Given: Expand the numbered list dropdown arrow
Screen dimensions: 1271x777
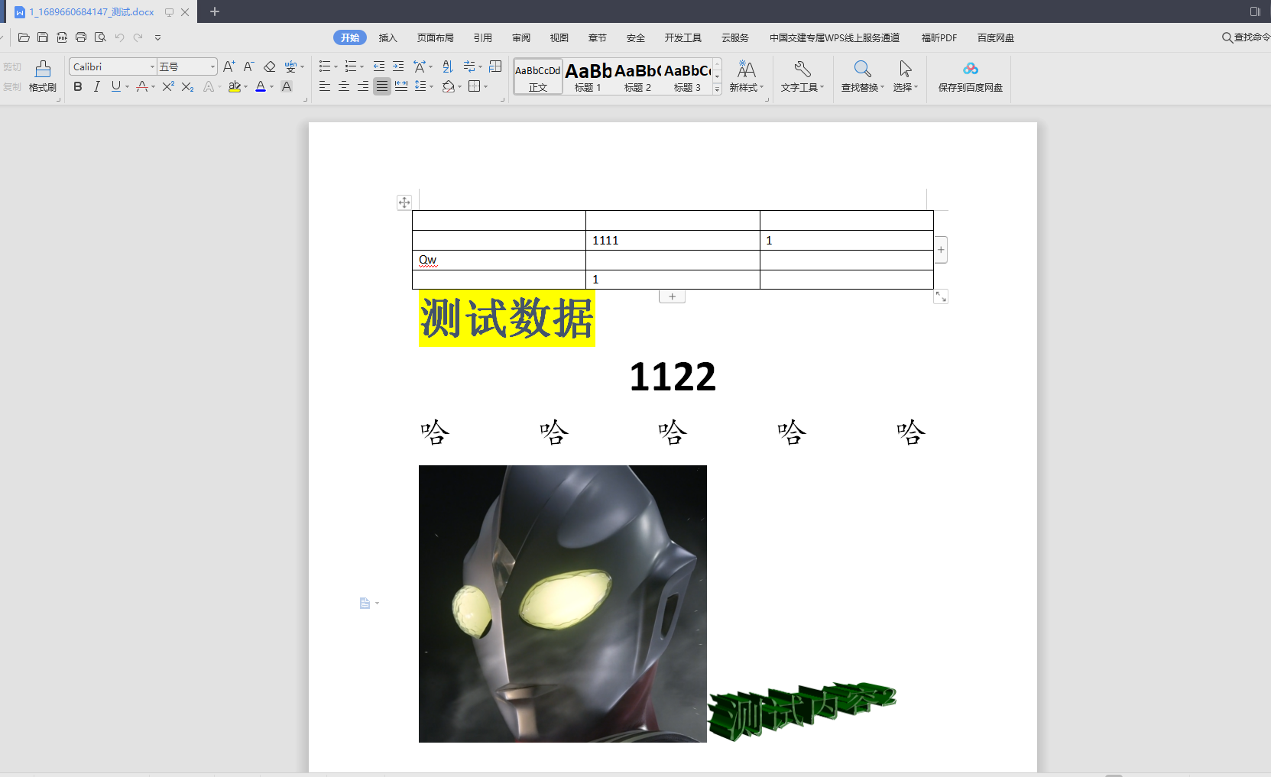Looking at the screenshot, I should tap(362, 67).
